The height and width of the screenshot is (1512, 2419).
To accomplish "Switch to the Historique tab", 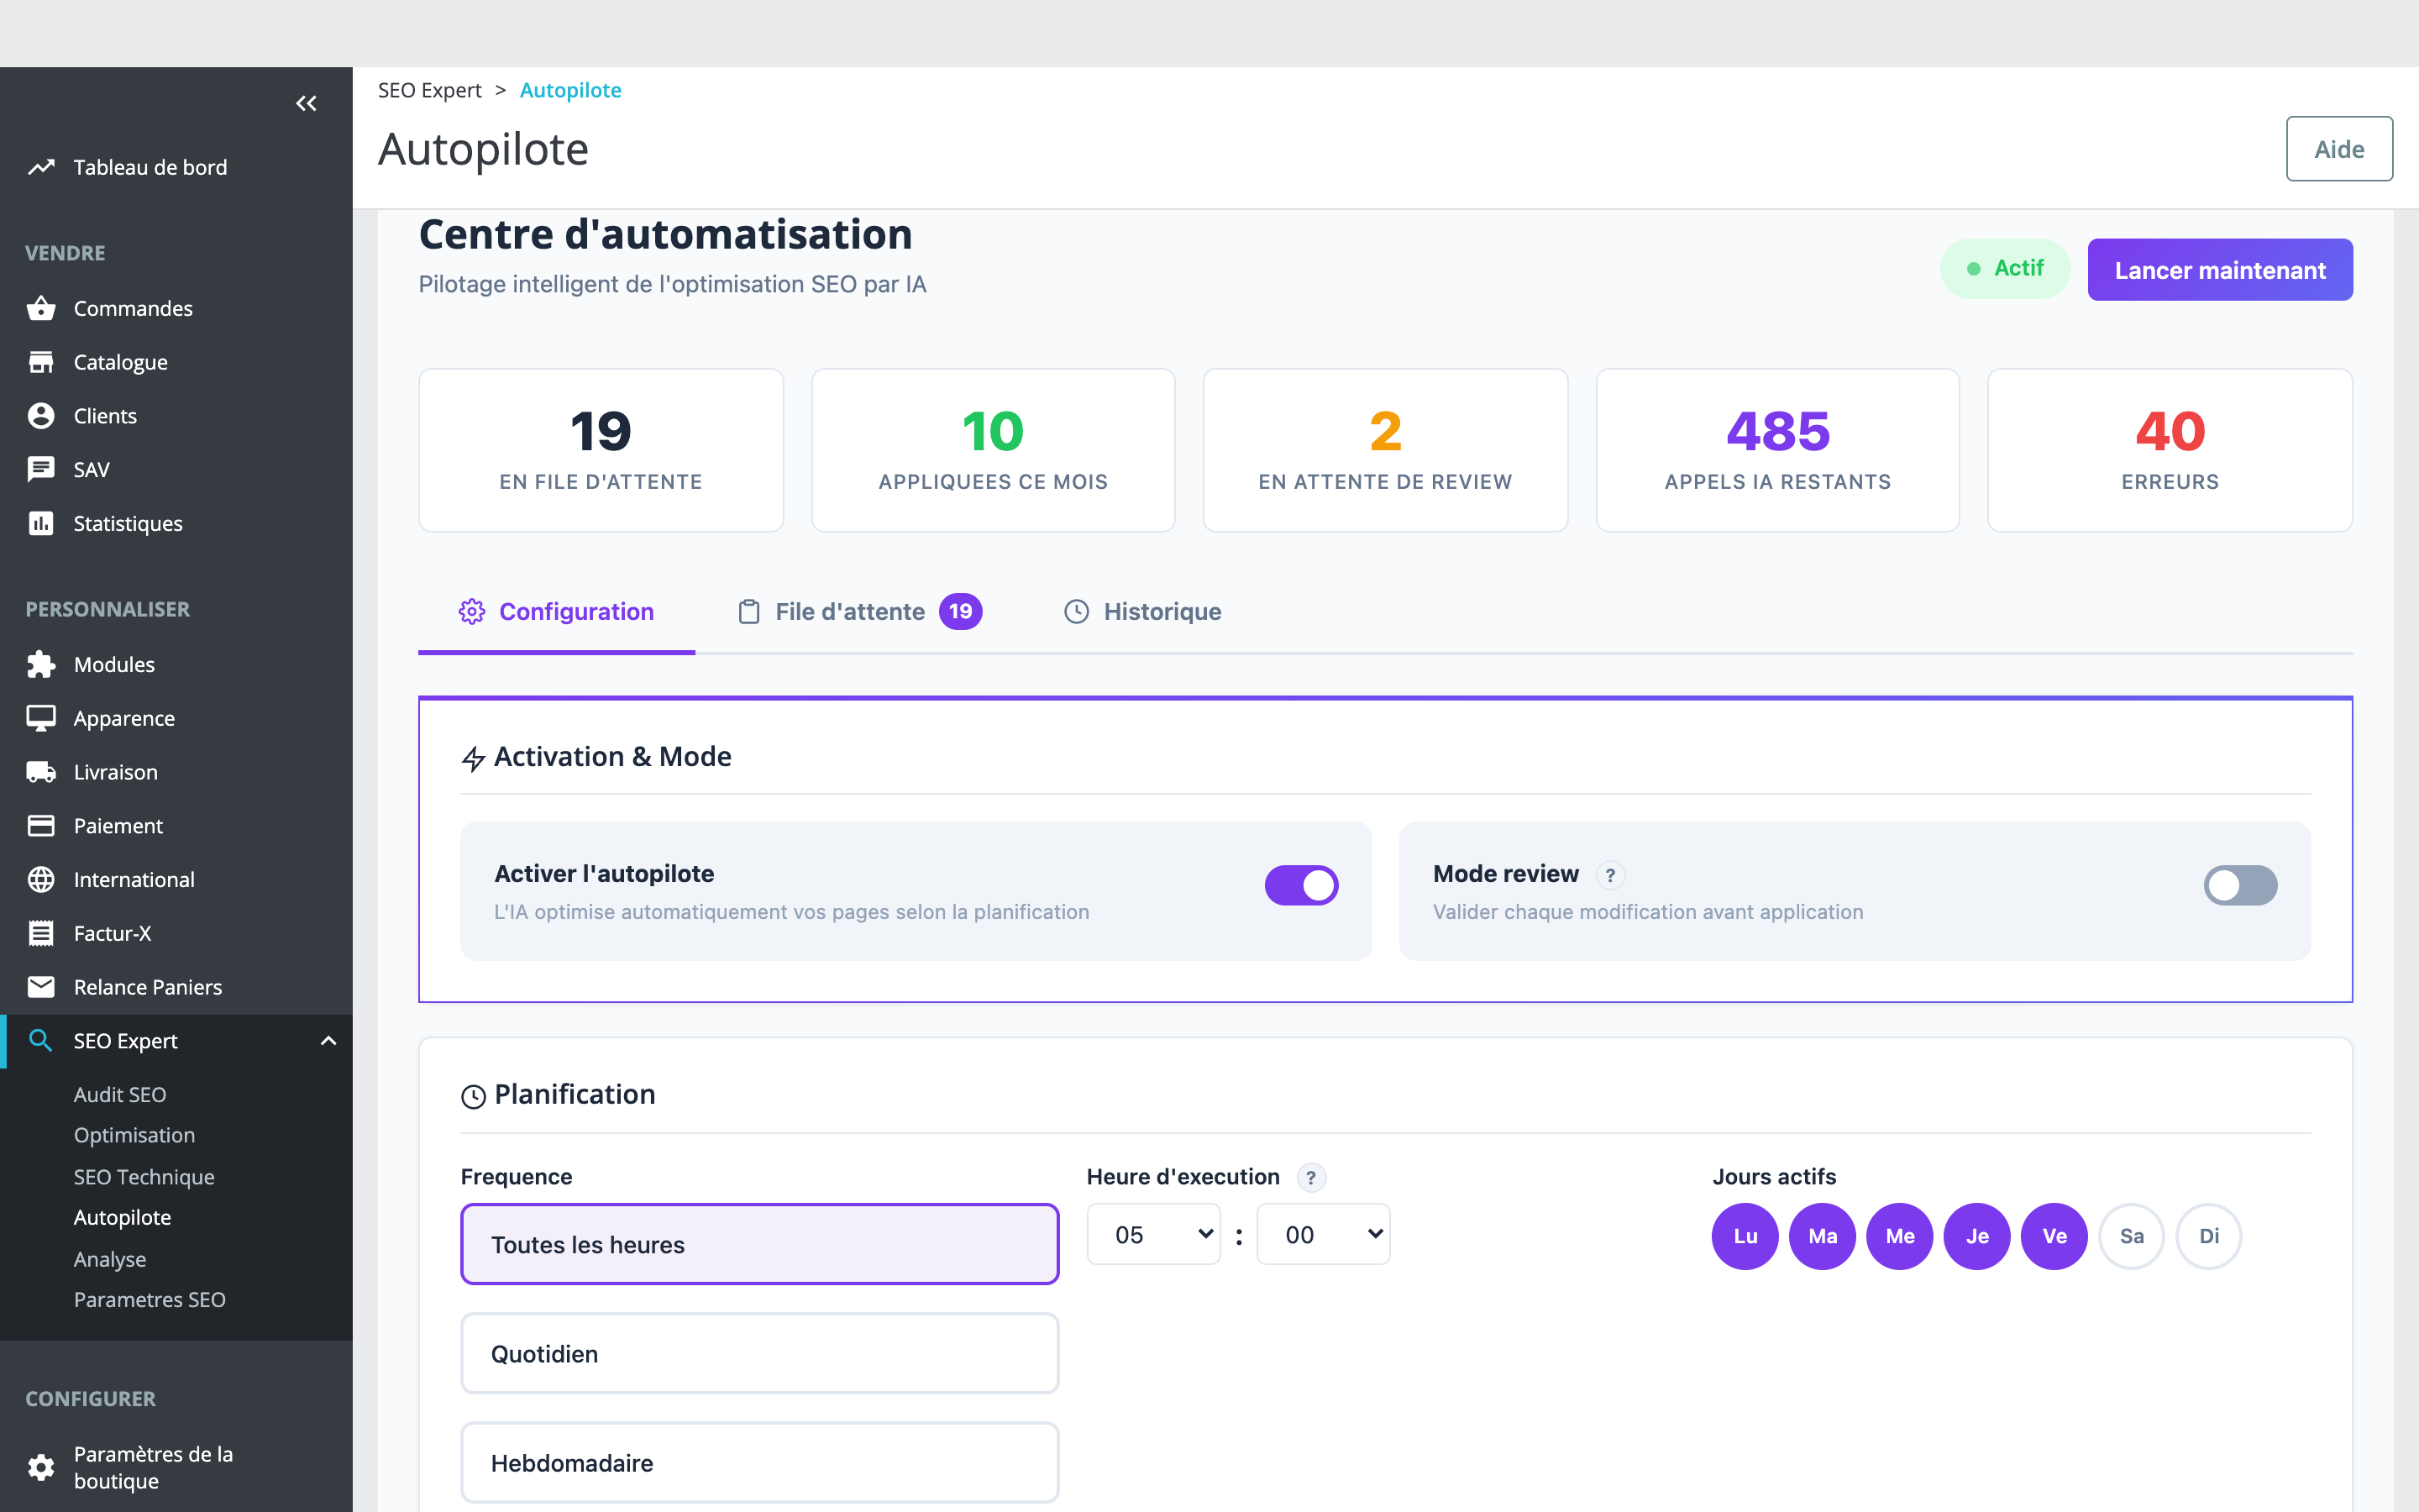I will pyautogui.click(x=1142, y=612).
